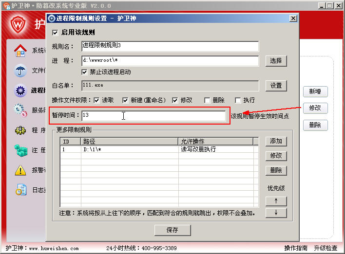The width and height of the screenshot is (345, 254).
Task: Close the 进程限制规则设置 dialog
Action: click(293, 18)
